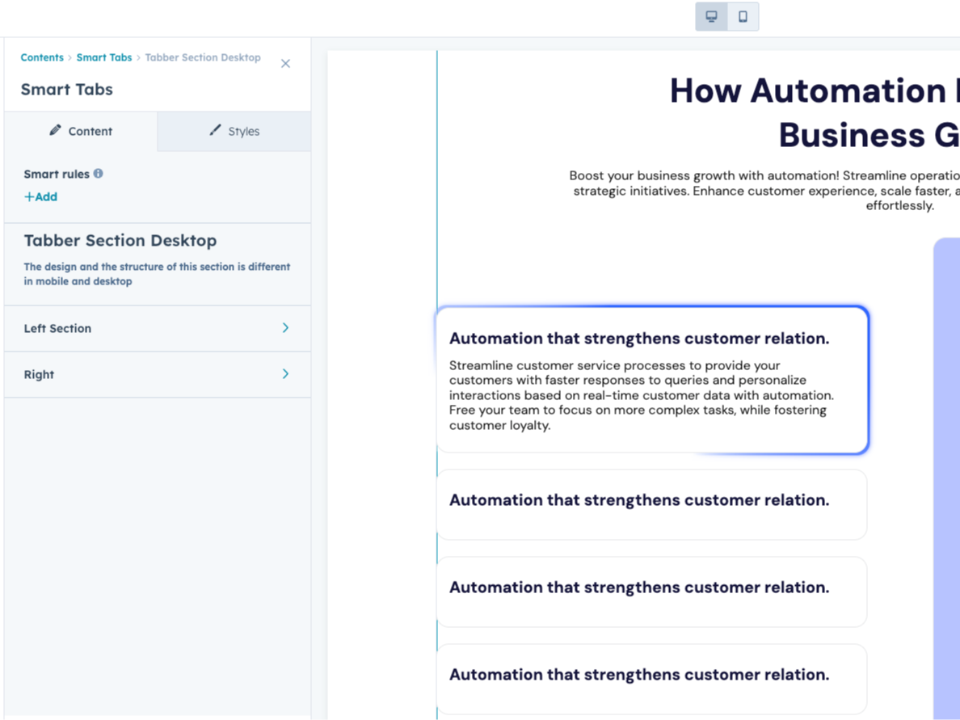Switch to desktop preview icon
The width and height of the screenshot is (960, 720).
[712, 17]
